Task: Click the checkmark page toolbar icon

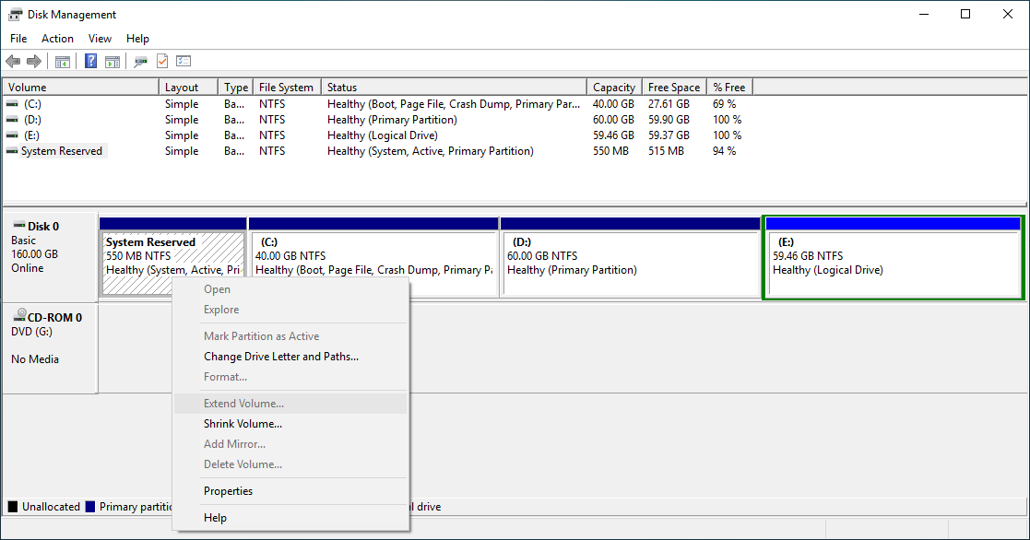Action: pos(162,62)
